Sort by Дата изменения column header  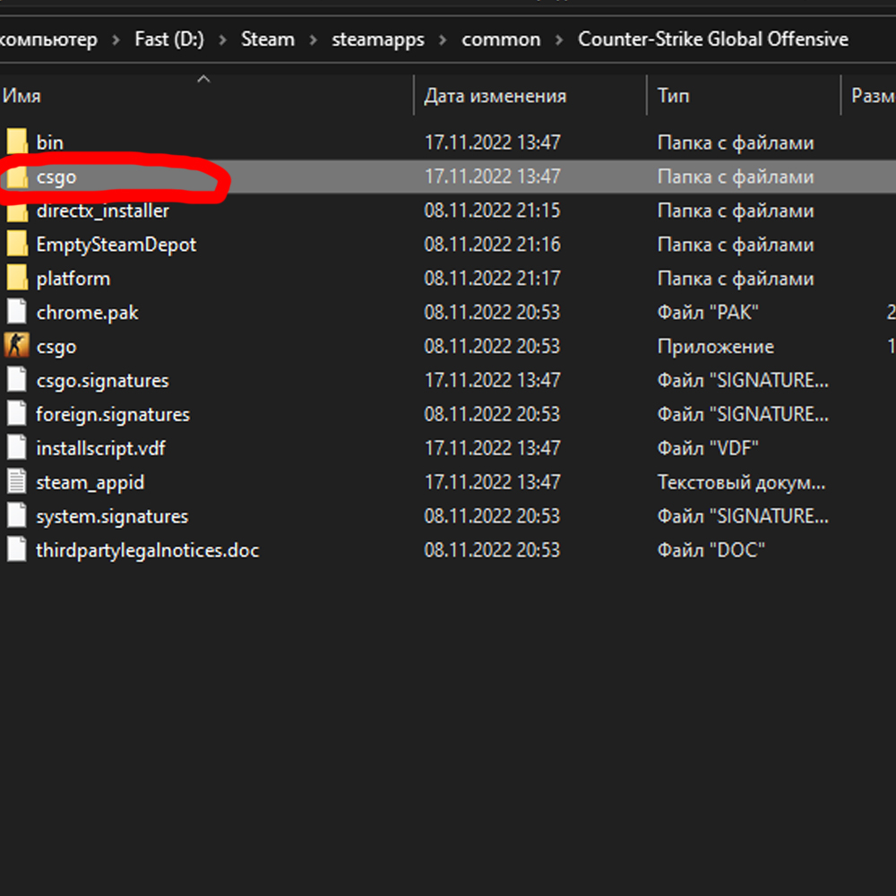coord(495,96)
